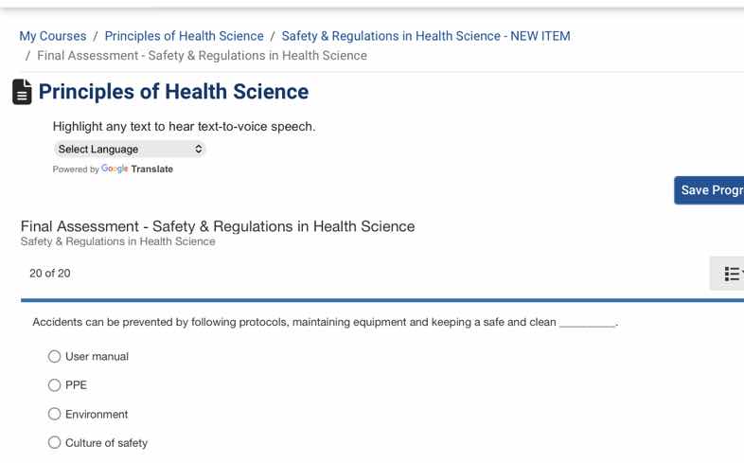Mark Culture of safety as the answer
Viewport: 744px width, 463px height.
tap(55, 443)
